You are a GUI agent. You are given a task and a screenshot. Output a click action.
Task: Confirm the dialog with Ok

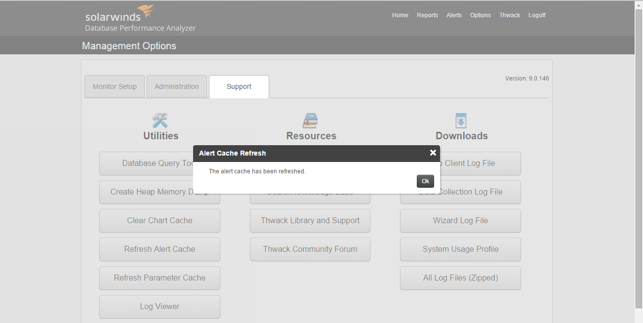(x=425, y=181)
